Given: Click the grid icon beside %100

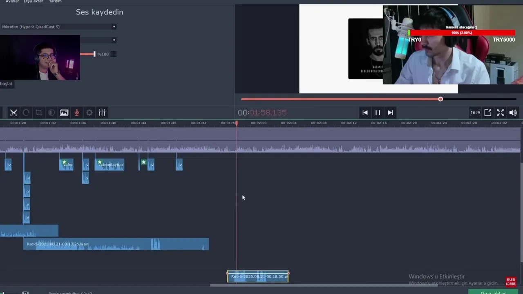Looking at the screenshot, I should (x=114, y=54).
